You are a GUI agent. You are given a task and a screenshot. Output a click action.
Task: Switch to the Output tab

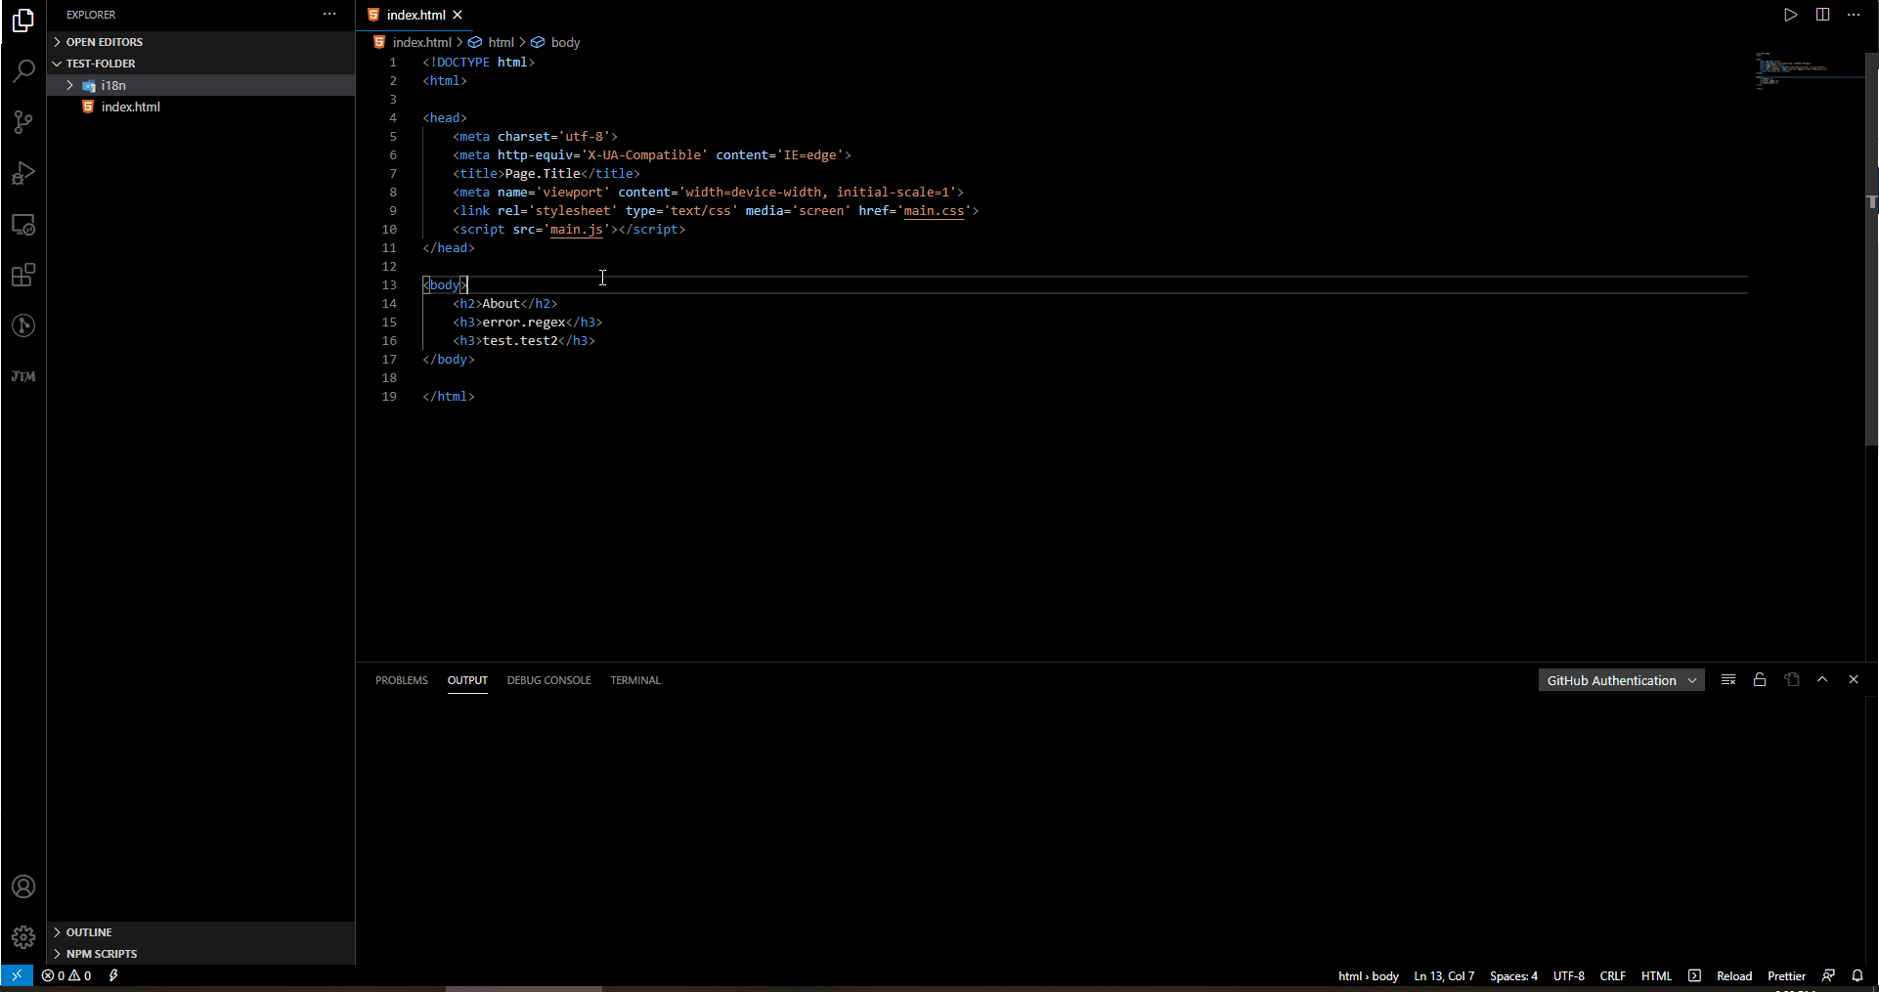(x=467, y=680)
